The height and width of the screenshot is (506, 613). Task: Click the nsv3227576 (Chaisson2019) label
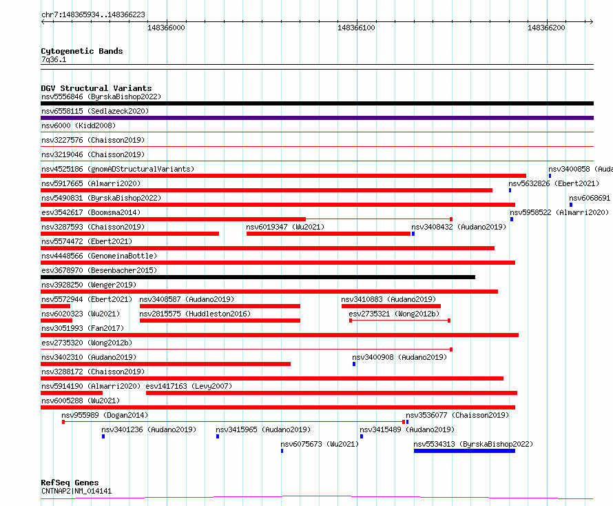[x=93, y=140]
